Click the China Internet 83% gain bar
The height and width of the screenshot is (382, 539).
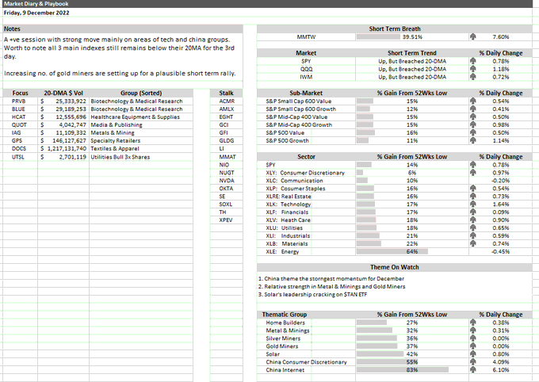(403, 369)
